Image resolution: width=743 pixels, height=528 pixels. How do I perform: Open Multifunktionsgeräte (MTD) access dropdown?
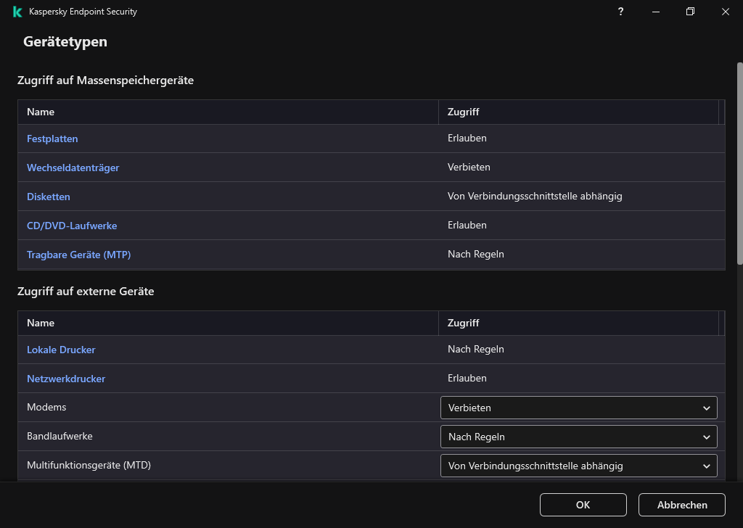point(578,466)
